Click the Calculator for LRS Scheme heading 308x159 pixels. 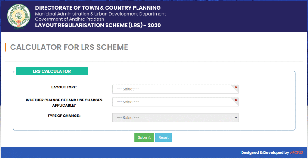(x=69, y=47)
